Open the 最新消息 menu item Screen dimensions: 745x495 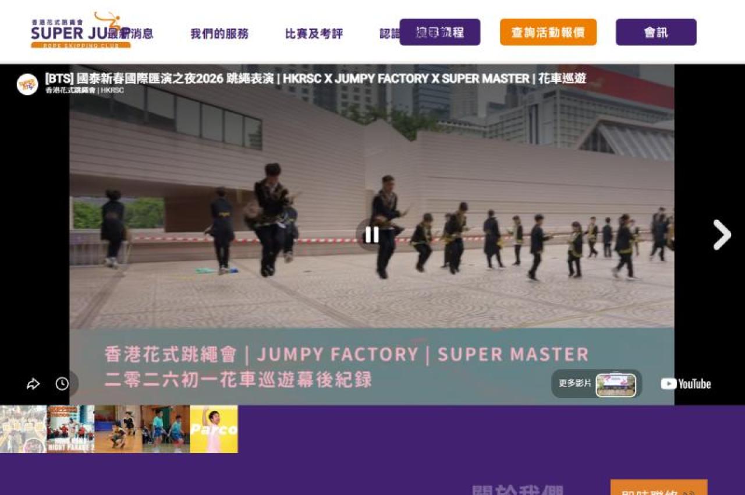(x=130, y=34)
